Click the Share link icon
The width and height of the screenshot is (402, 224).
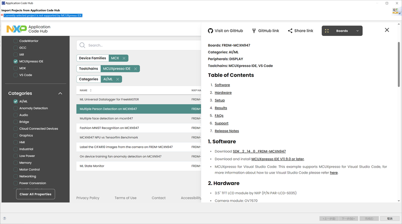290,31
